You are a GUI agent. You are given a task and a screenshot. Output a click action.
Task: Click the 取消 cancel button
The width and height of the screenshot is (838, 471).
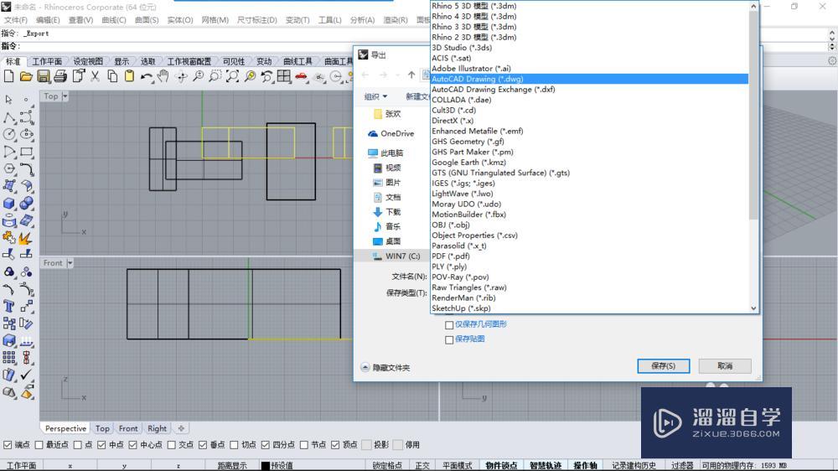point(725,366)
